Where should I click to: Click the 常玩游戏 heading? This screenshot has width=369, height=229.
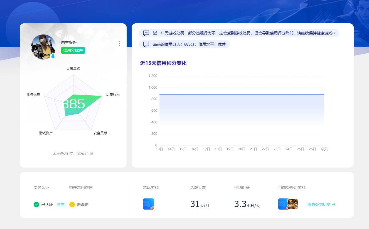pyautogui.click(x=151, y=188)
